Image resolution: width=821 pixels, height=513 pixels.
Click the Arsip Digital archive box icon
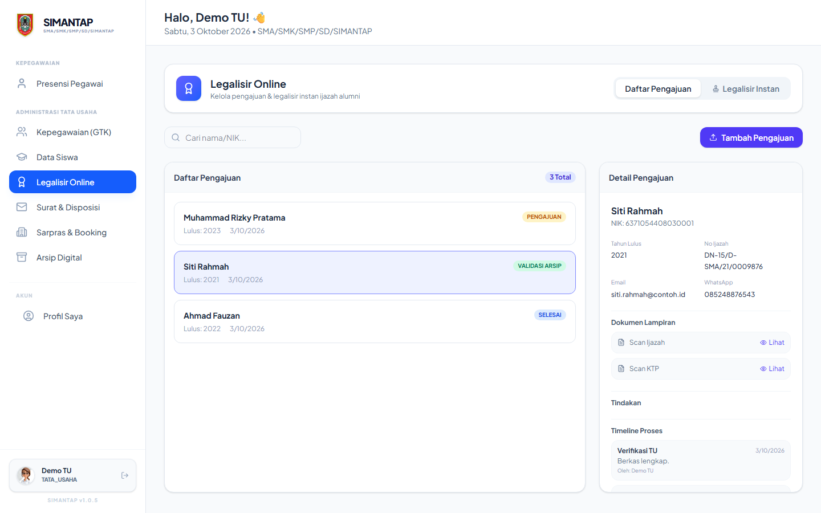[x=22, y=258]
